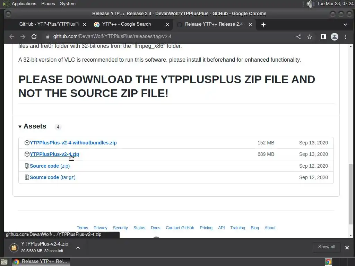
Task: Click scrollbar up arrow
Action: (350, 47)
